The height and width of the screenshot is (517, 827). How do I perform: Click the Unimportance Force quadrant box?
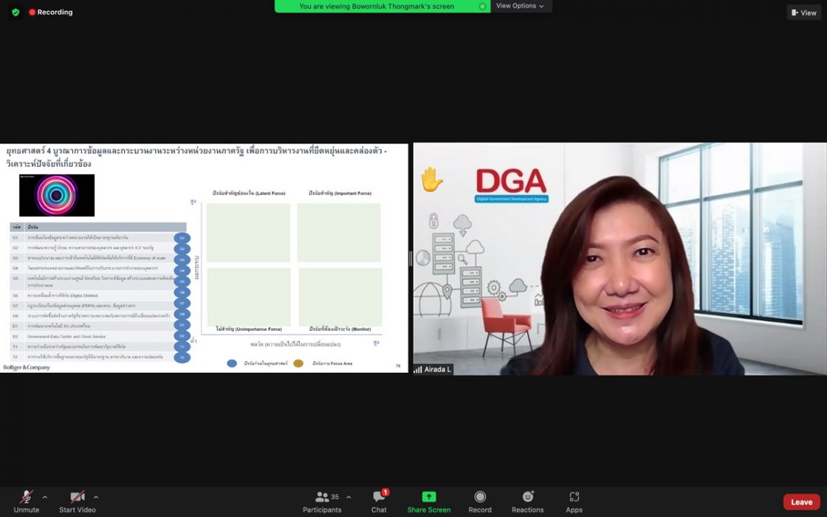(248, 297)
